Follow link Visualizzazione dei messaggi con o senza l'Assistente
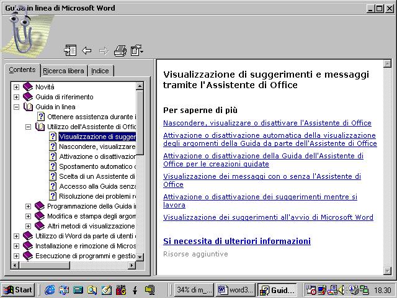Image resolution: width=397 pixels, height=298 pixels. pos(262,180)
